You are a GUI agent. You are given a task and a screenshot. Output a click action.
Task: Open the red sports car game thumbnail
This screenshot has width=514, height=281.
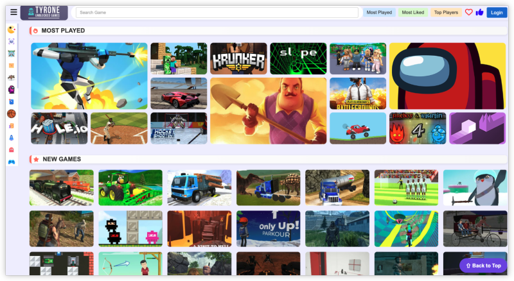pos(179,93)
